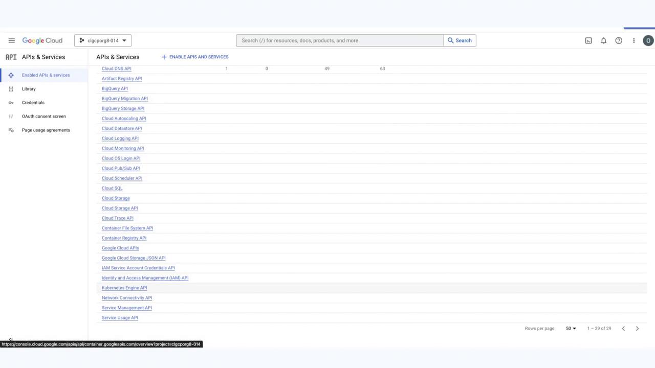Image resolution: width=655 pixels, height=368 pixels.
Task: Click value 63 in Cloud DNS API row
Action: pyautogui.click(x=382, y=68)
